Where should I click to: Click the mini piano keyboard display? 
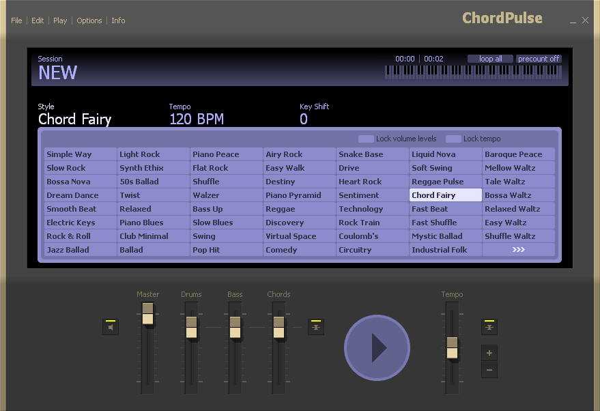click(x=474, y=72)
